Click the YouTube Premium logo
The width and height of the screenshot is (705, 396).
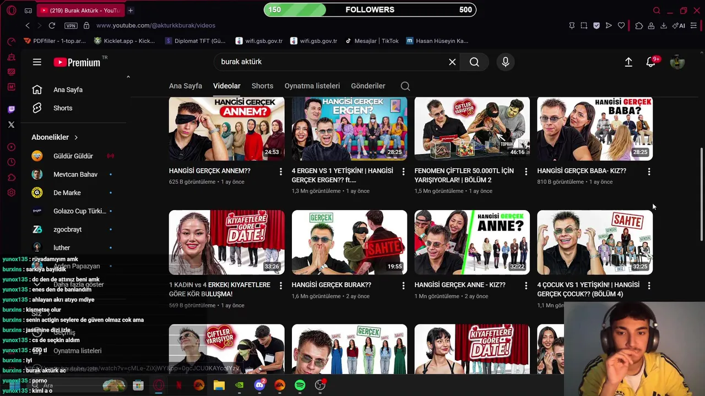tap(77, 62)
